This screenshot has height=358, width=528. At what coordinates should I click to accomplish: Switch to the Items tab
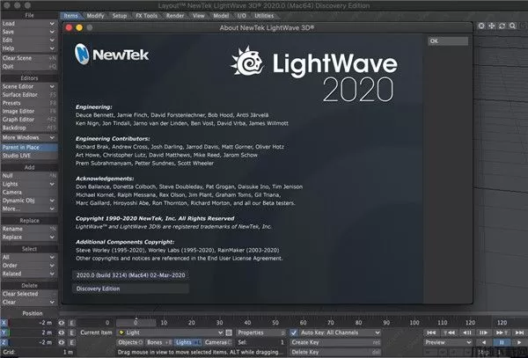coord(70,16)
